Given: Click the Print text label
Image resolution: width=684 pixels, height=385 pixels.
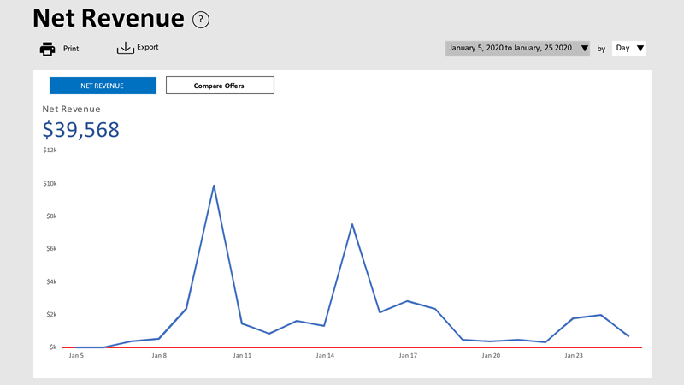Looking at the screenshot, I should [x=71, y=49].
